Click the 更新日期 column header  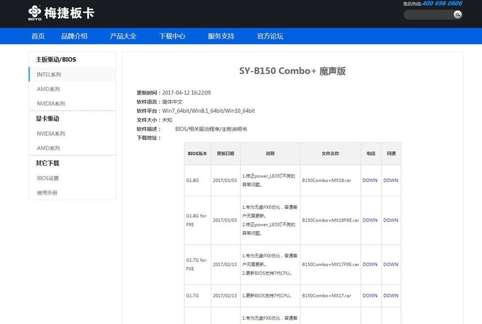point(225,154)
